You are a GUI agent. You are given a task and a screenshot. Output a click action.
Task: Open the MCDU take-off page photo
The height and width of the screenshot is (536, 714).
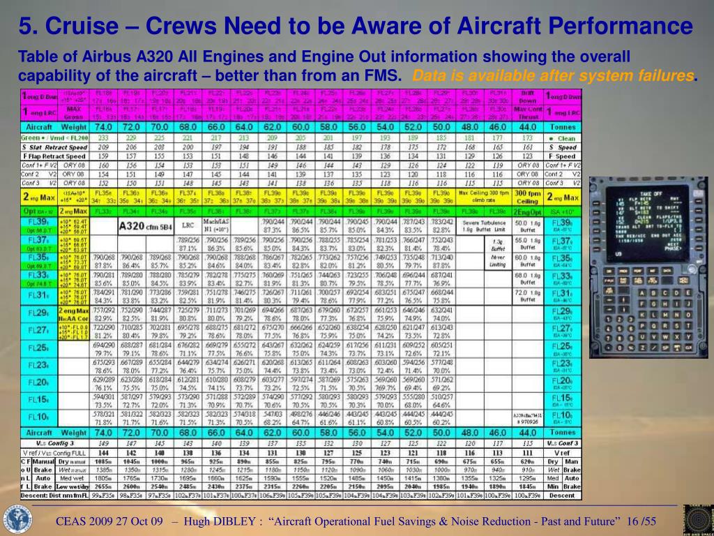point(649,267)
